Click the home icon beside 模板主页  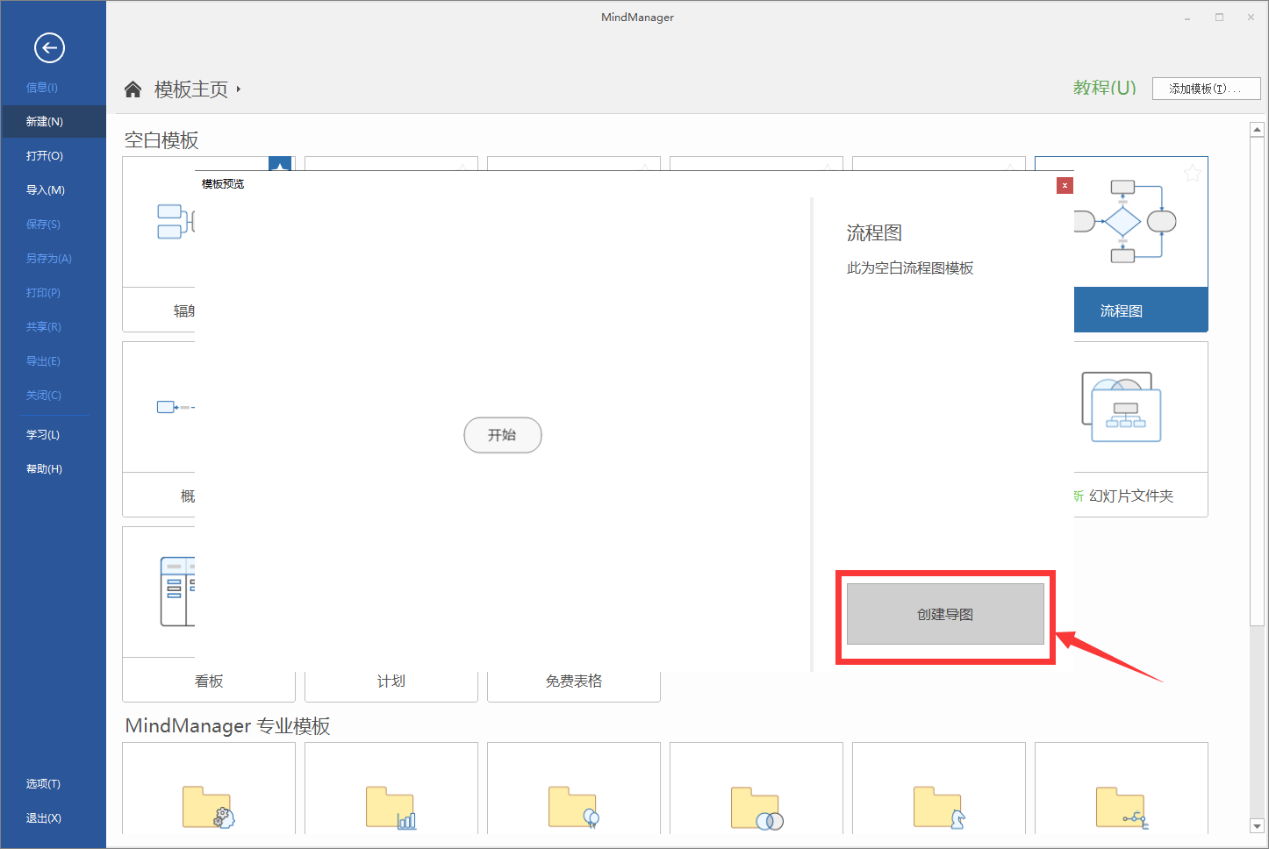[x=133, y=89]
